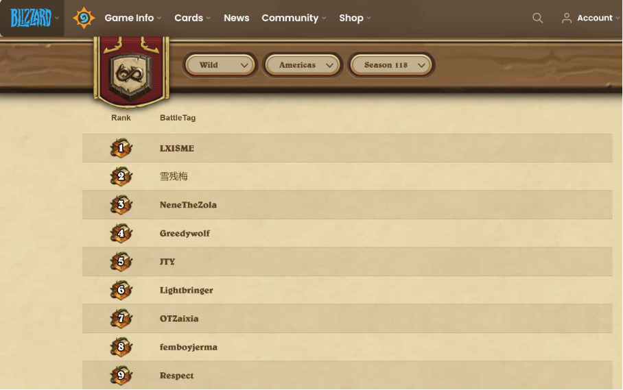Expand the Wild format dropdown
The width and height of the screenshot is (623, 390).
click(x=220, y=65)
